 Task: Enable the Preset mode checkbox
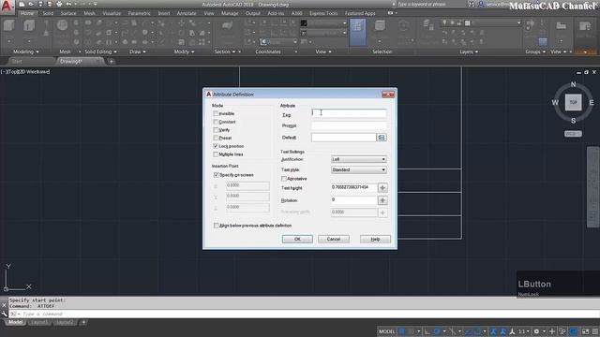(216, 138)
